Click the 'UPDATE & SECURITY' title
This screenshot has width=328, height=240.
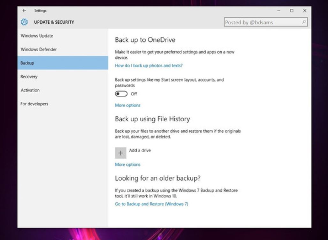tap(54, 22)
